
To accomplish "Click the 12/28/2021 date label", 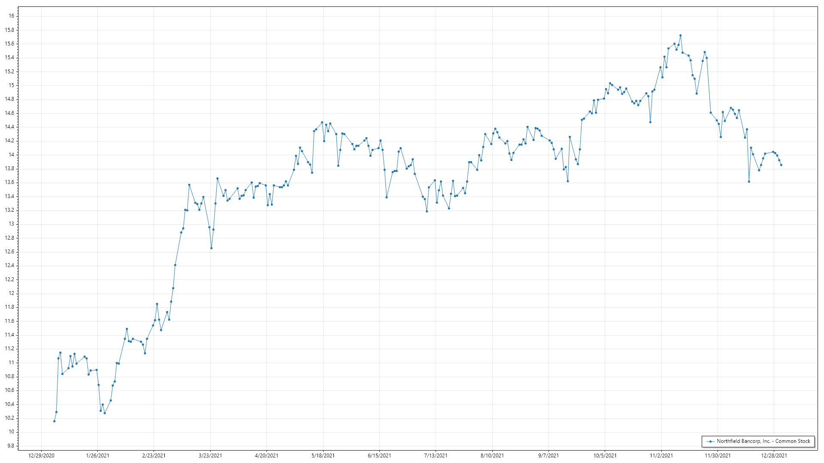I will point(774,456).
